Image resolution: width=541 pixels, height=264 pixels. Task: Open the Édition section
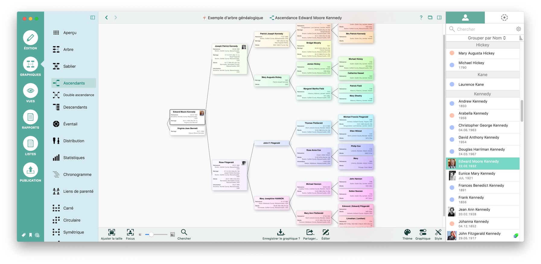coord(30,40)
